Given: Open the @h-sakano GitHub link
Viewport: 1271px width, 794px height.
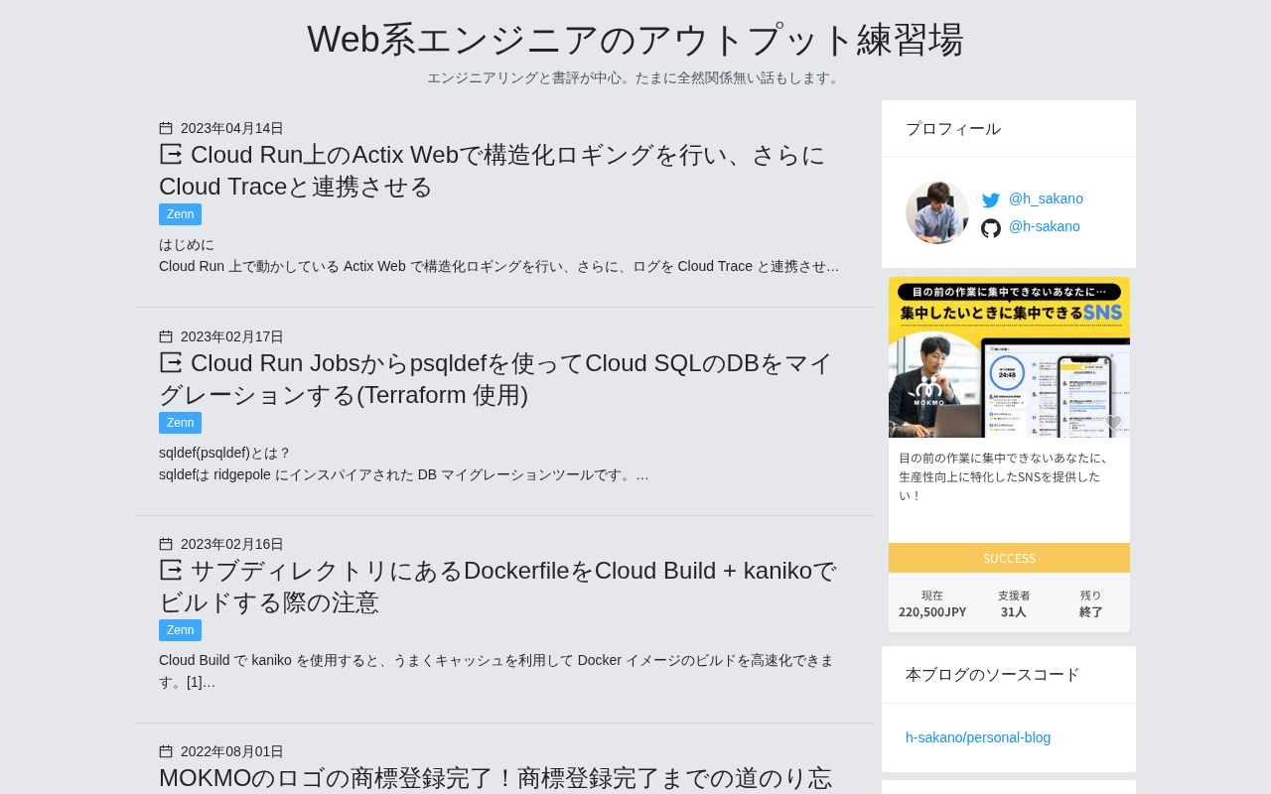Looking at the screenshot, I should point(1044,226).
